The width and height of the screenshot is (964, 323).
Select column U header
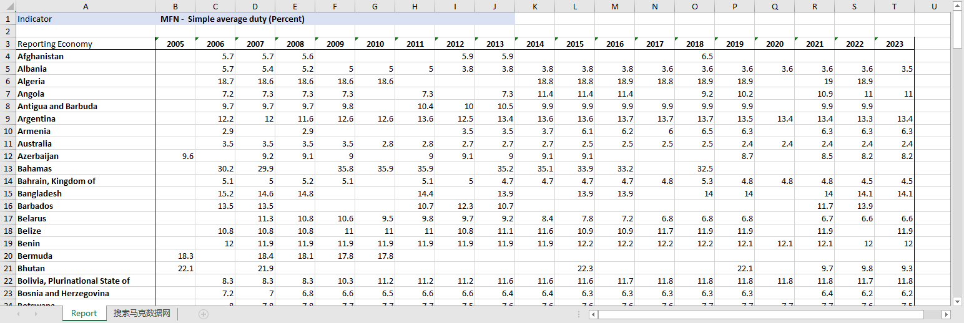pyautogui.click(x=933, y=6)
